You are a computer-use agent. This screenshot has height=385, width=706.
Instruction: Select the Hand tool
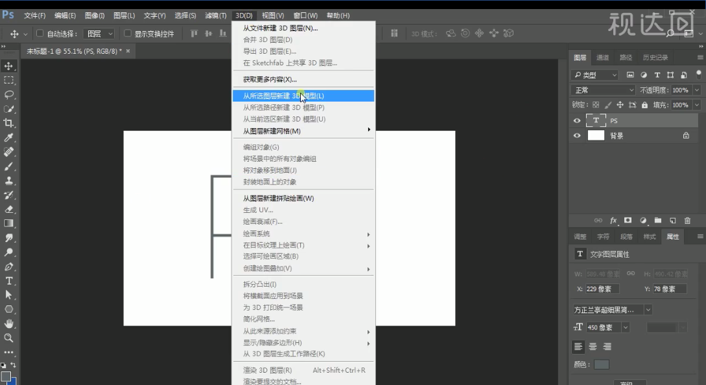tap(8, 324)
